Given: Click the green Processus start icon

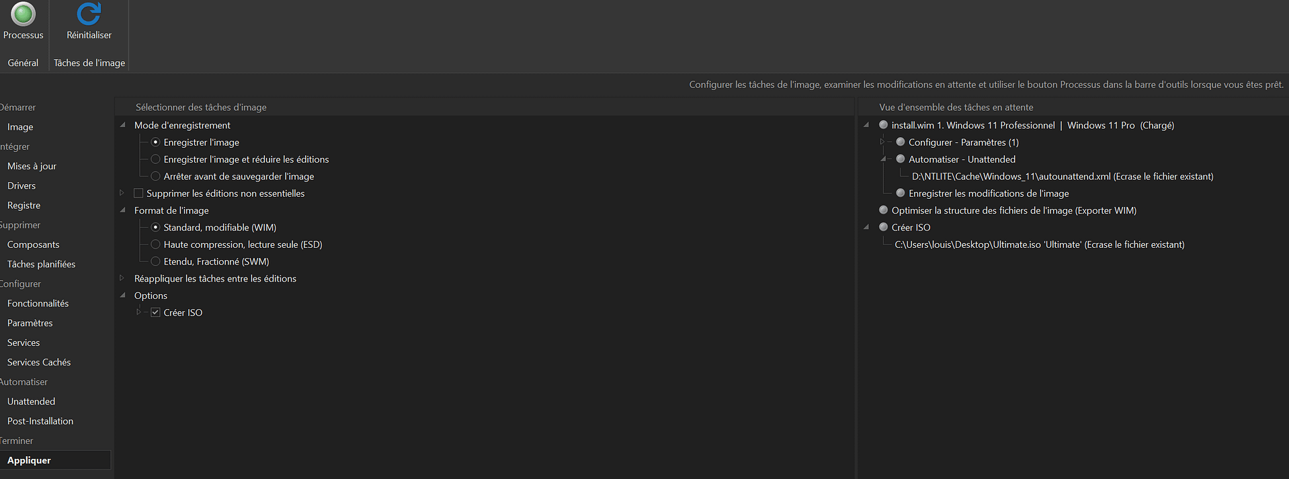Looking at the screenshot, I should (23, 14).
